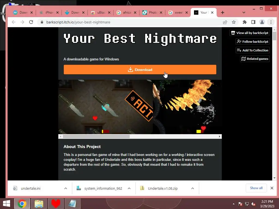Screen dimensions: 279x209
Task: Expand options for Undertale.v1.08.zip download
Action: coord(193,188)
